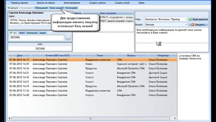Select the Компания search tab
The height and width of the screenshot is (122, 216).
coord(32,33)
